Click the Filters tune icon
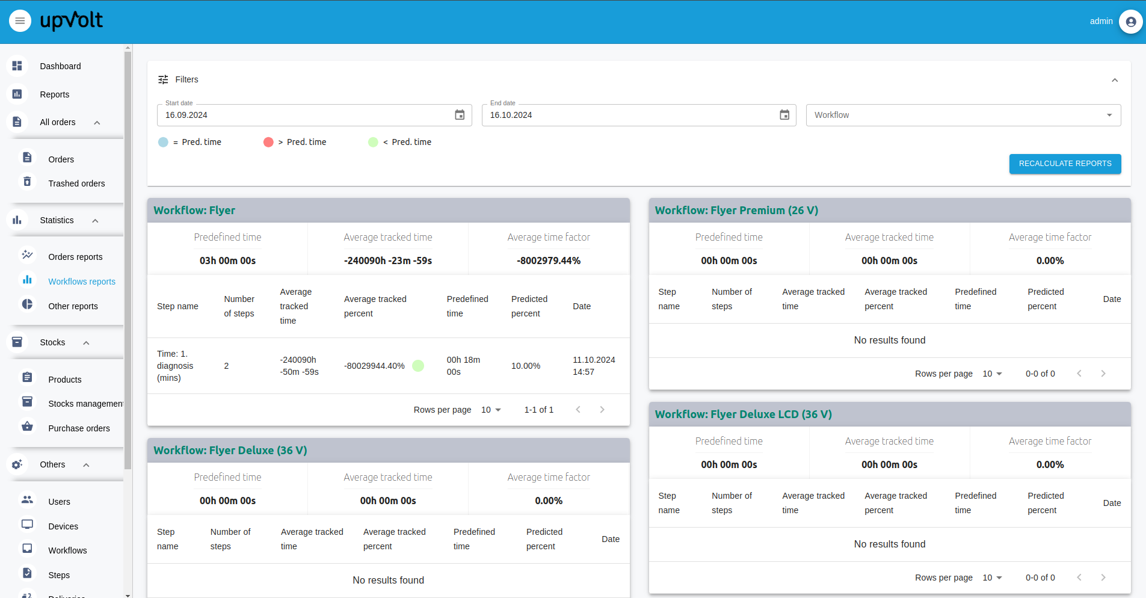 pyautogui.click(x=163, y=79)
